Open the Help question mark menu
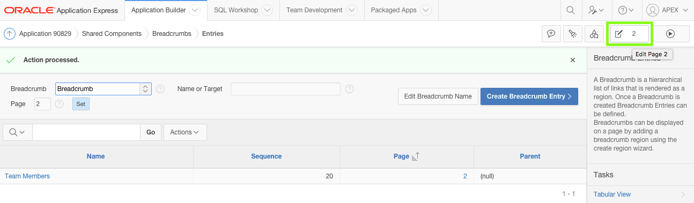694x203 pixels. pos(626,10)
